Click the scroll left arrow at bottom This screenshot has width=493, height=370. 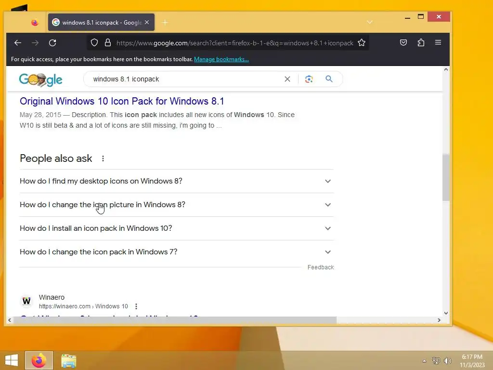point(10,320)
